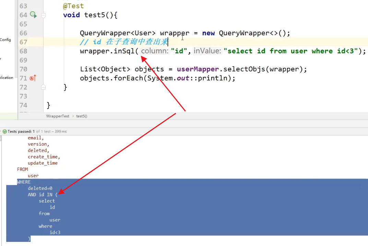This screenshot has width=368, height=246.
Task: Click the fold end marker at line 72
Action: (44, 87)
